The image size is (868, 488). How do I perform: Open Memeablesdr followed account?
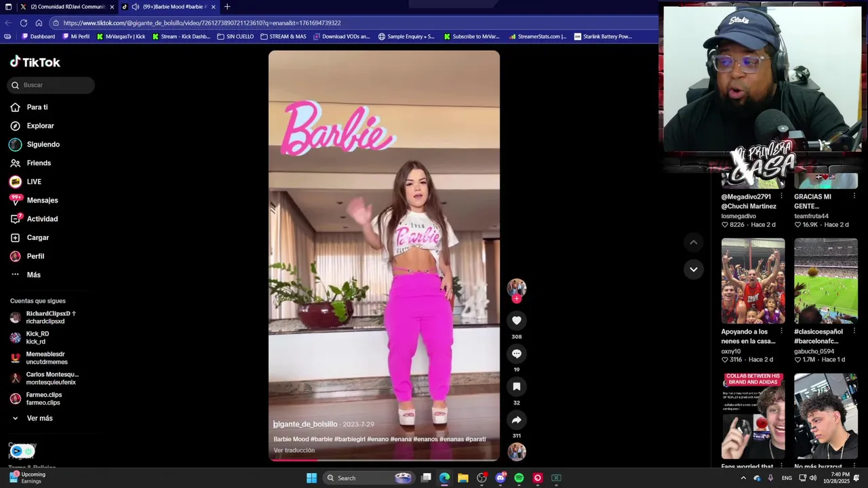click(x=39, y=358)
